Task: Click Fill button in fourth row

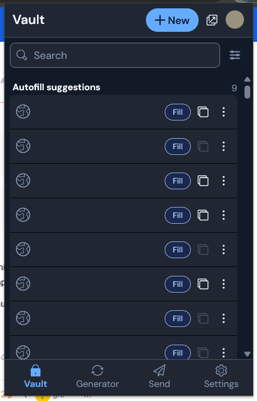Action: click(x=178, y=215)
